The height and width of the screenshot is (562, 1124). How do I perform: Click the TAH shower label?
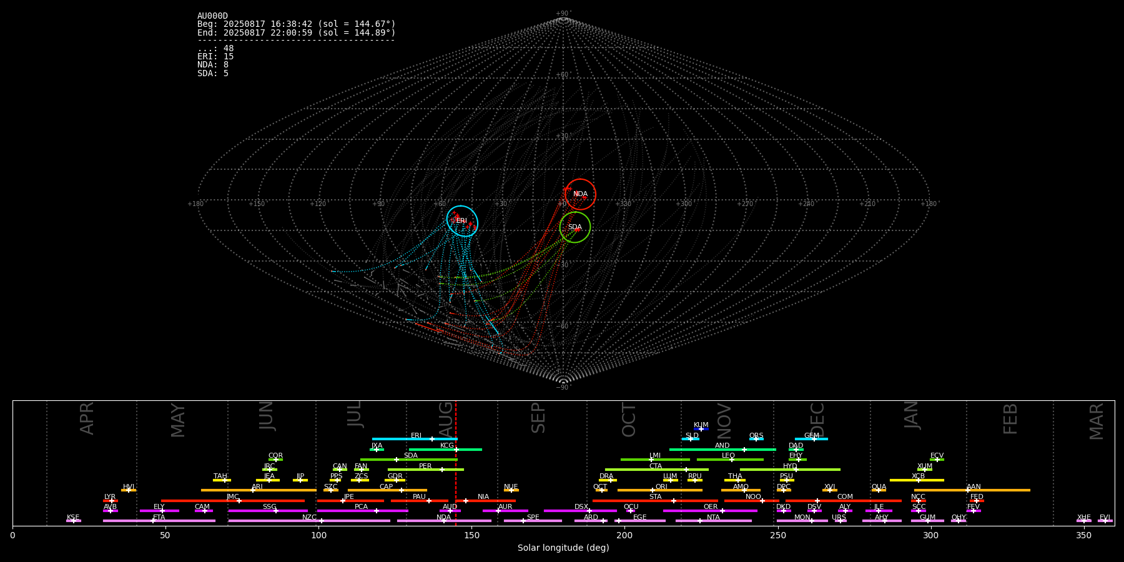220,476
